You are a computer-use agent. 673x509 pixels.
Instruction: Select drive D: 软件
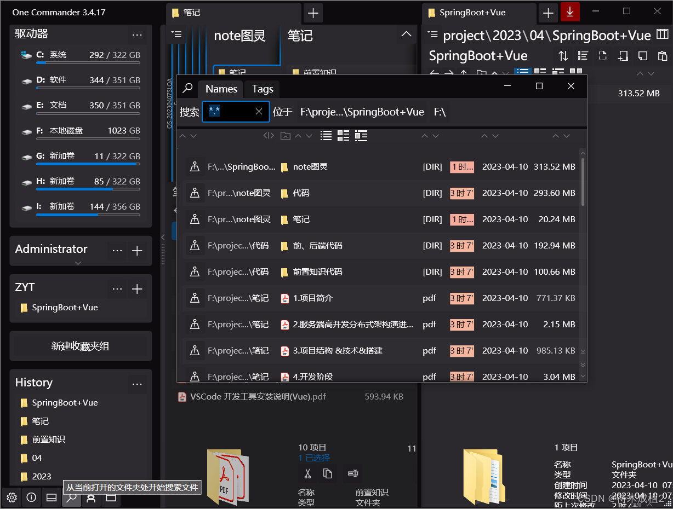[81, 81]
